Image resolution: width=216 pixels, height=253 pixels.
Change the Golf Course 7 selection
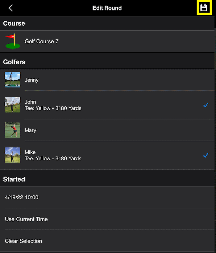pyautogui.click(x=107, y=41)
